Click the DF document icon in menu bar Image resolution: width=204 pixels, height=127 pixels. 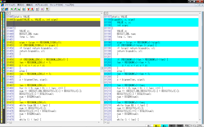(x=2, y=5)
